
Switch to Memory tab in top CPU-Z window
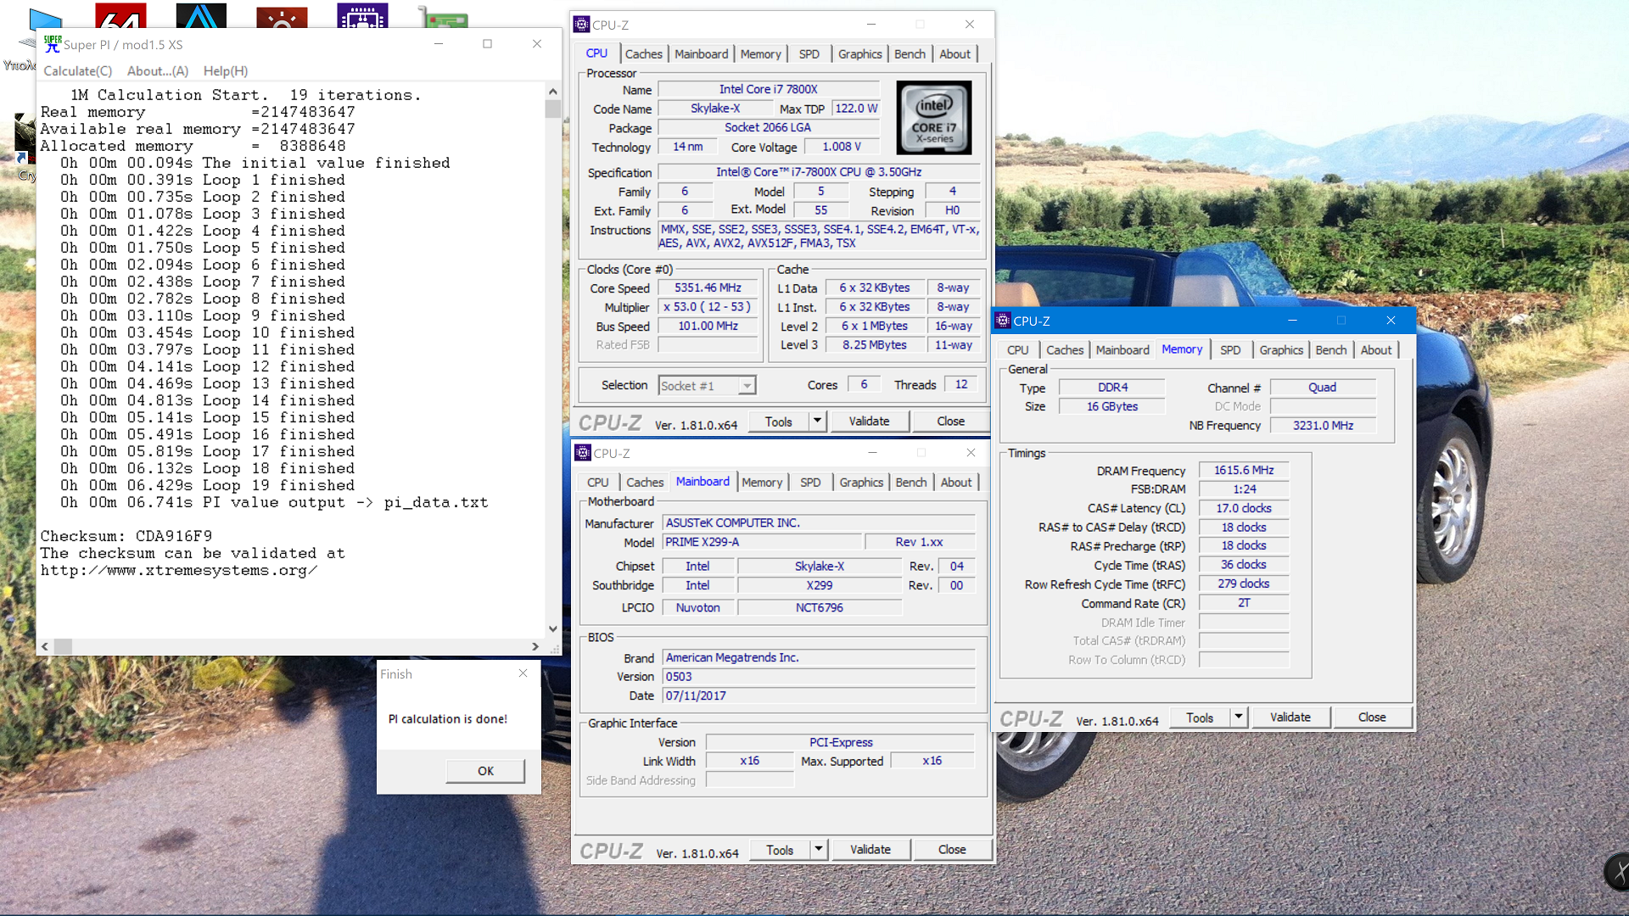760,53
